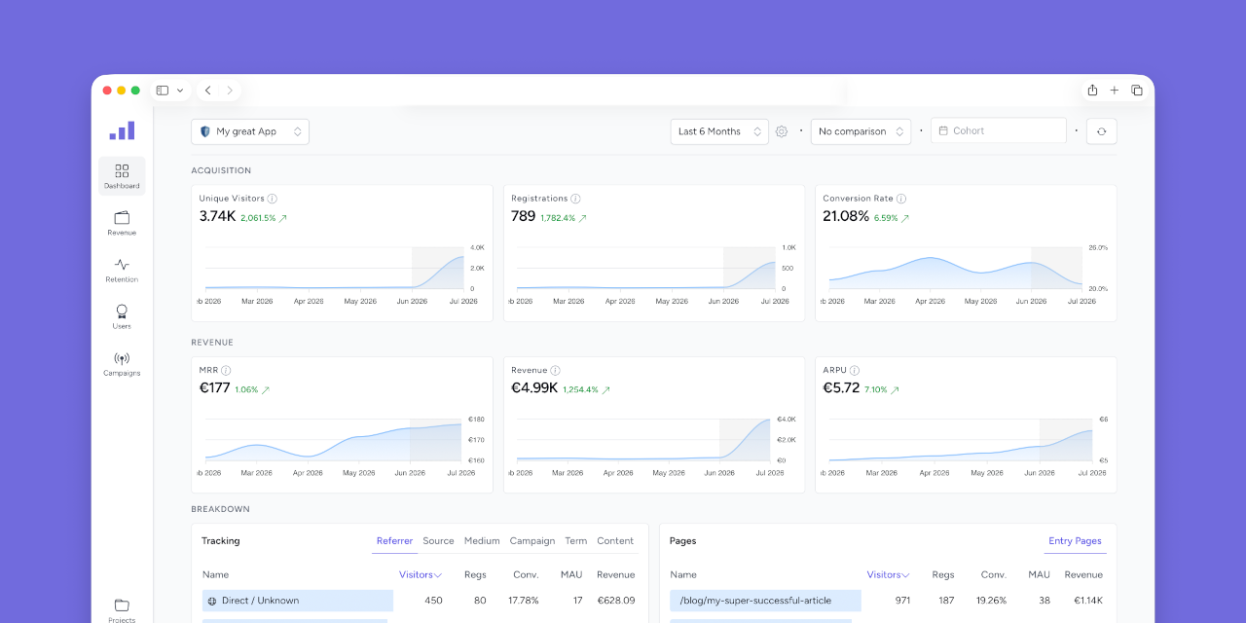Click the /blog/my-super-successful-article page row

(x=887, y=601)
